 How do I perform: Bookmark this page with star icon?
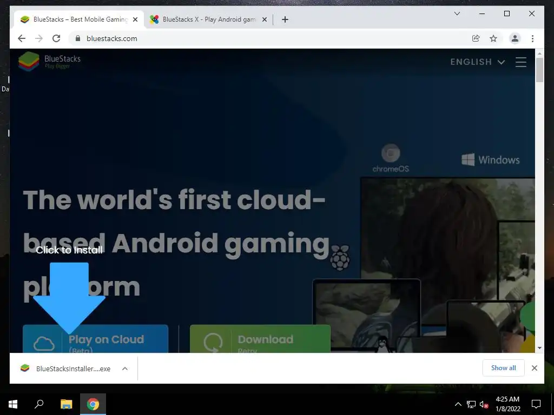(493, 38)
